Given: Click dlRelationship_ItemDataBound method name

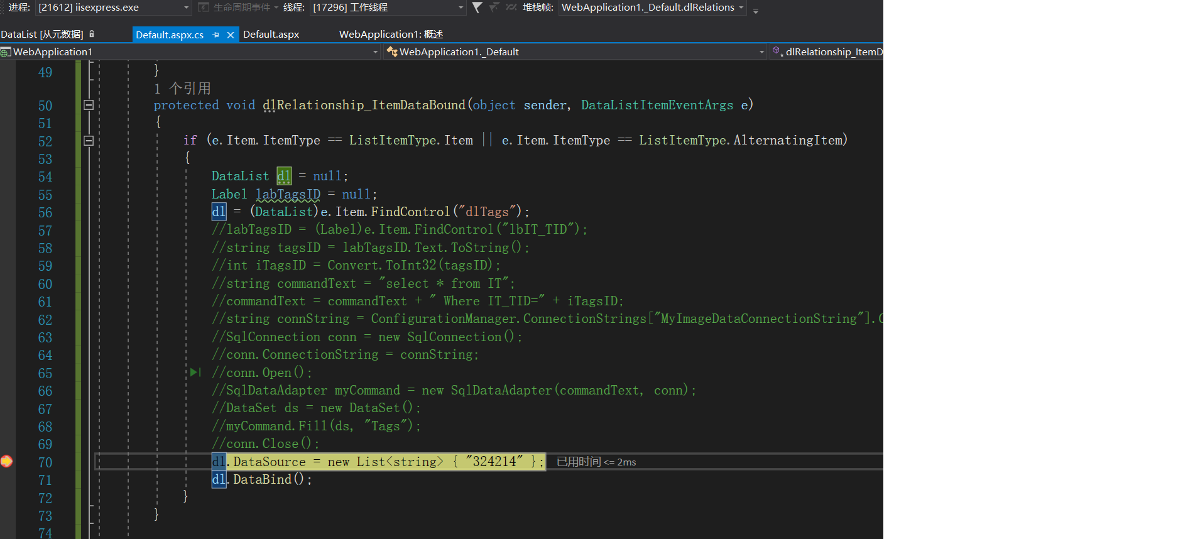Looking at the screenshot, I should coord(364,105).
